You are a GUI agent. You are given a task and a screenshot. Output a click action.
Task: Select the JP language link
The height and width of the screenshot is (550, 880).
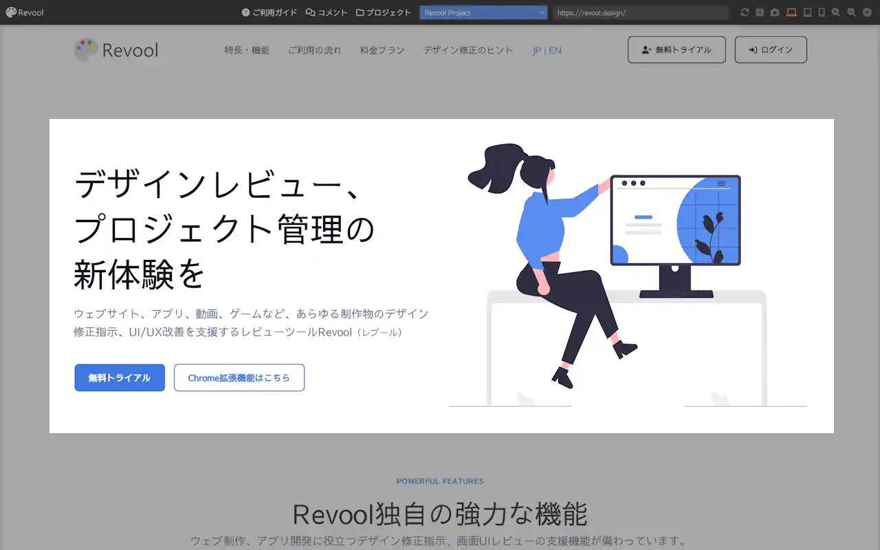(x=537, y=50)
